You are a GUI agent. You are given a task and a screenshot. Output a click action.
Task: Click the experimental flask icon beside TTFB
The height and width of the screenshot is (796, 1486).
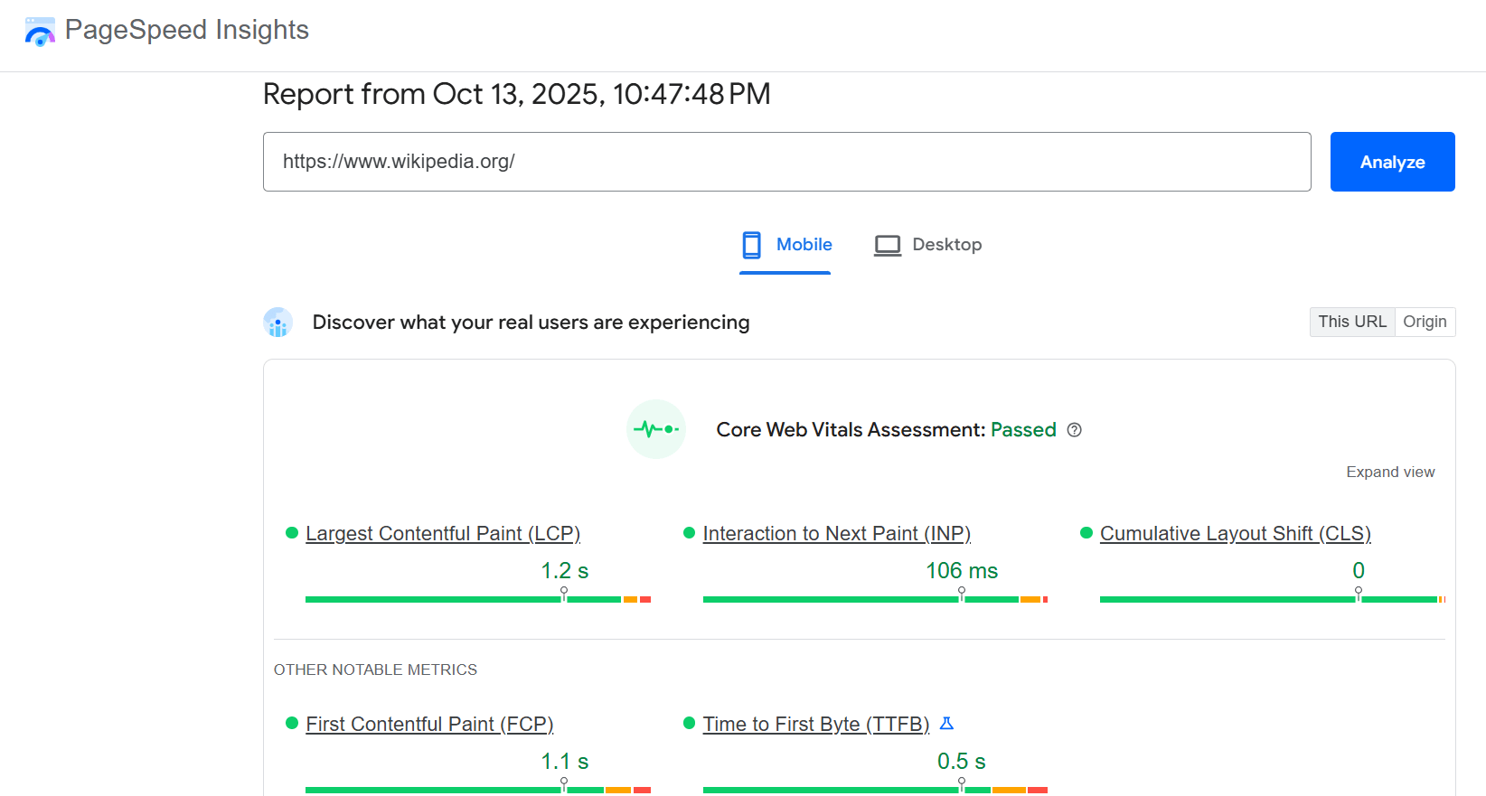click(946, 724)
